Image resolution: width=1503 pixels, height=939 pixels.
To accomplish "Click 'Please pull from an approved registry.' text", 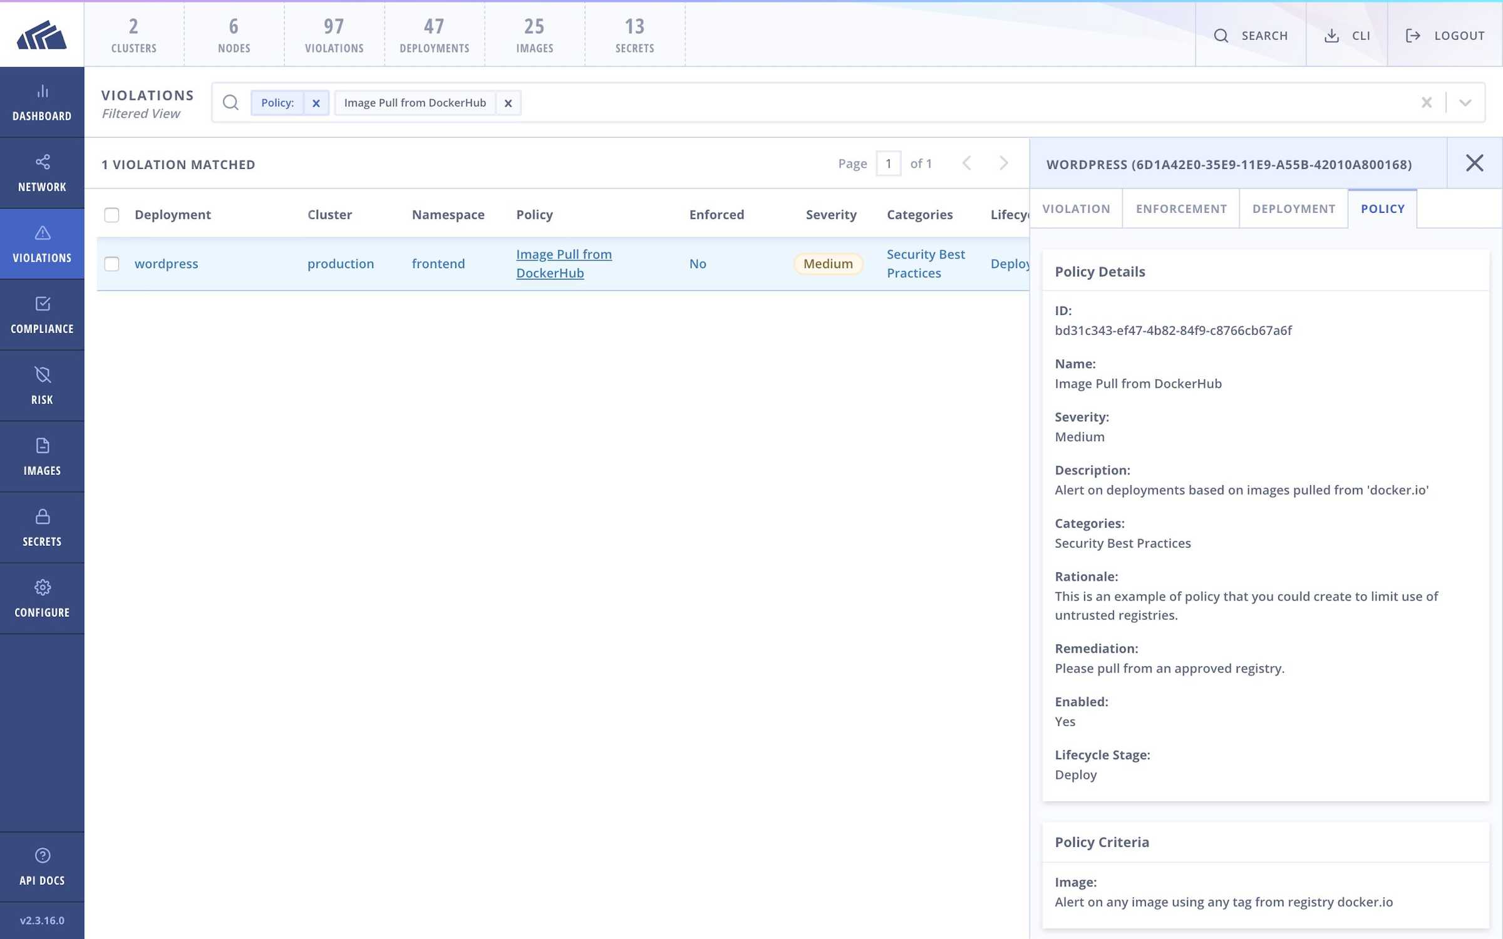I will [x=1169, y=669].
